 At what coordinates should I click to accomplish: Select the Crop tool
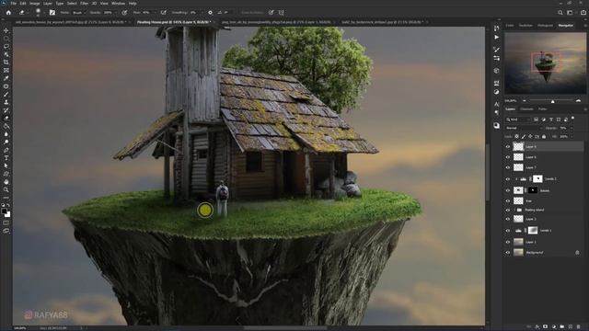tap(6, 63)
